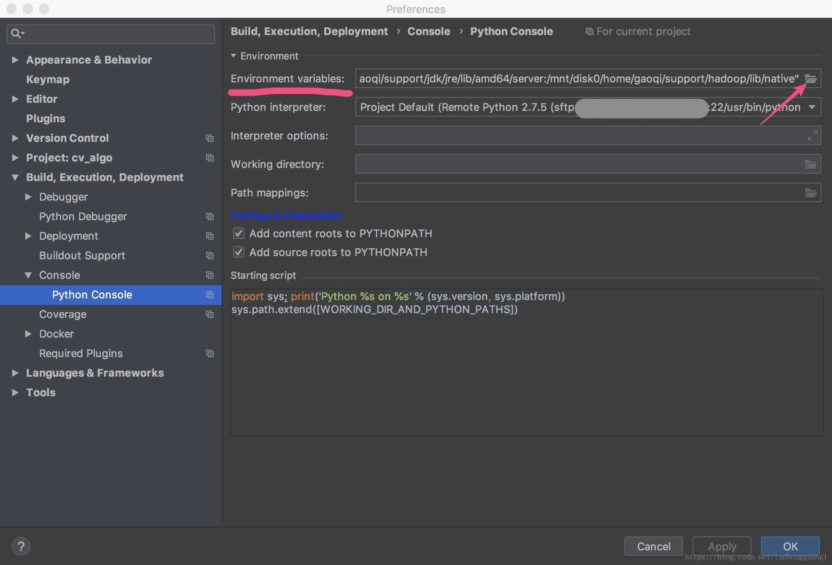Confirm settings with the OK button
Image resolution: width=832 pixels, height=565 pixels.
pyautogui.click(x=790, y=546)
